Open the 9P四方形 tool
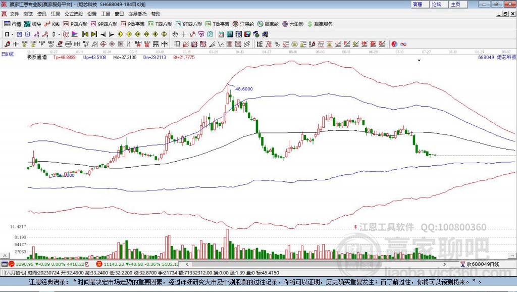Image resolution: width=517 pixels, height=292 pixels. click(x=104, y=24)
